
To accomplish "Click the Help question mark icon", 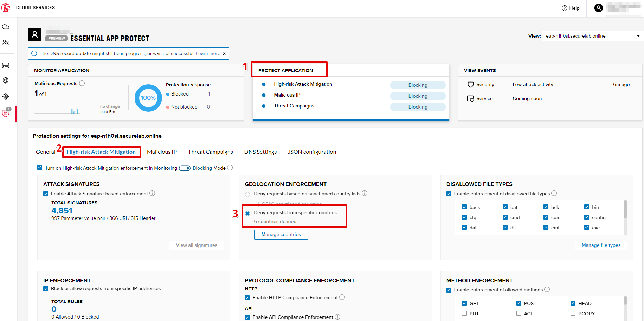I will tap(565, 8).
